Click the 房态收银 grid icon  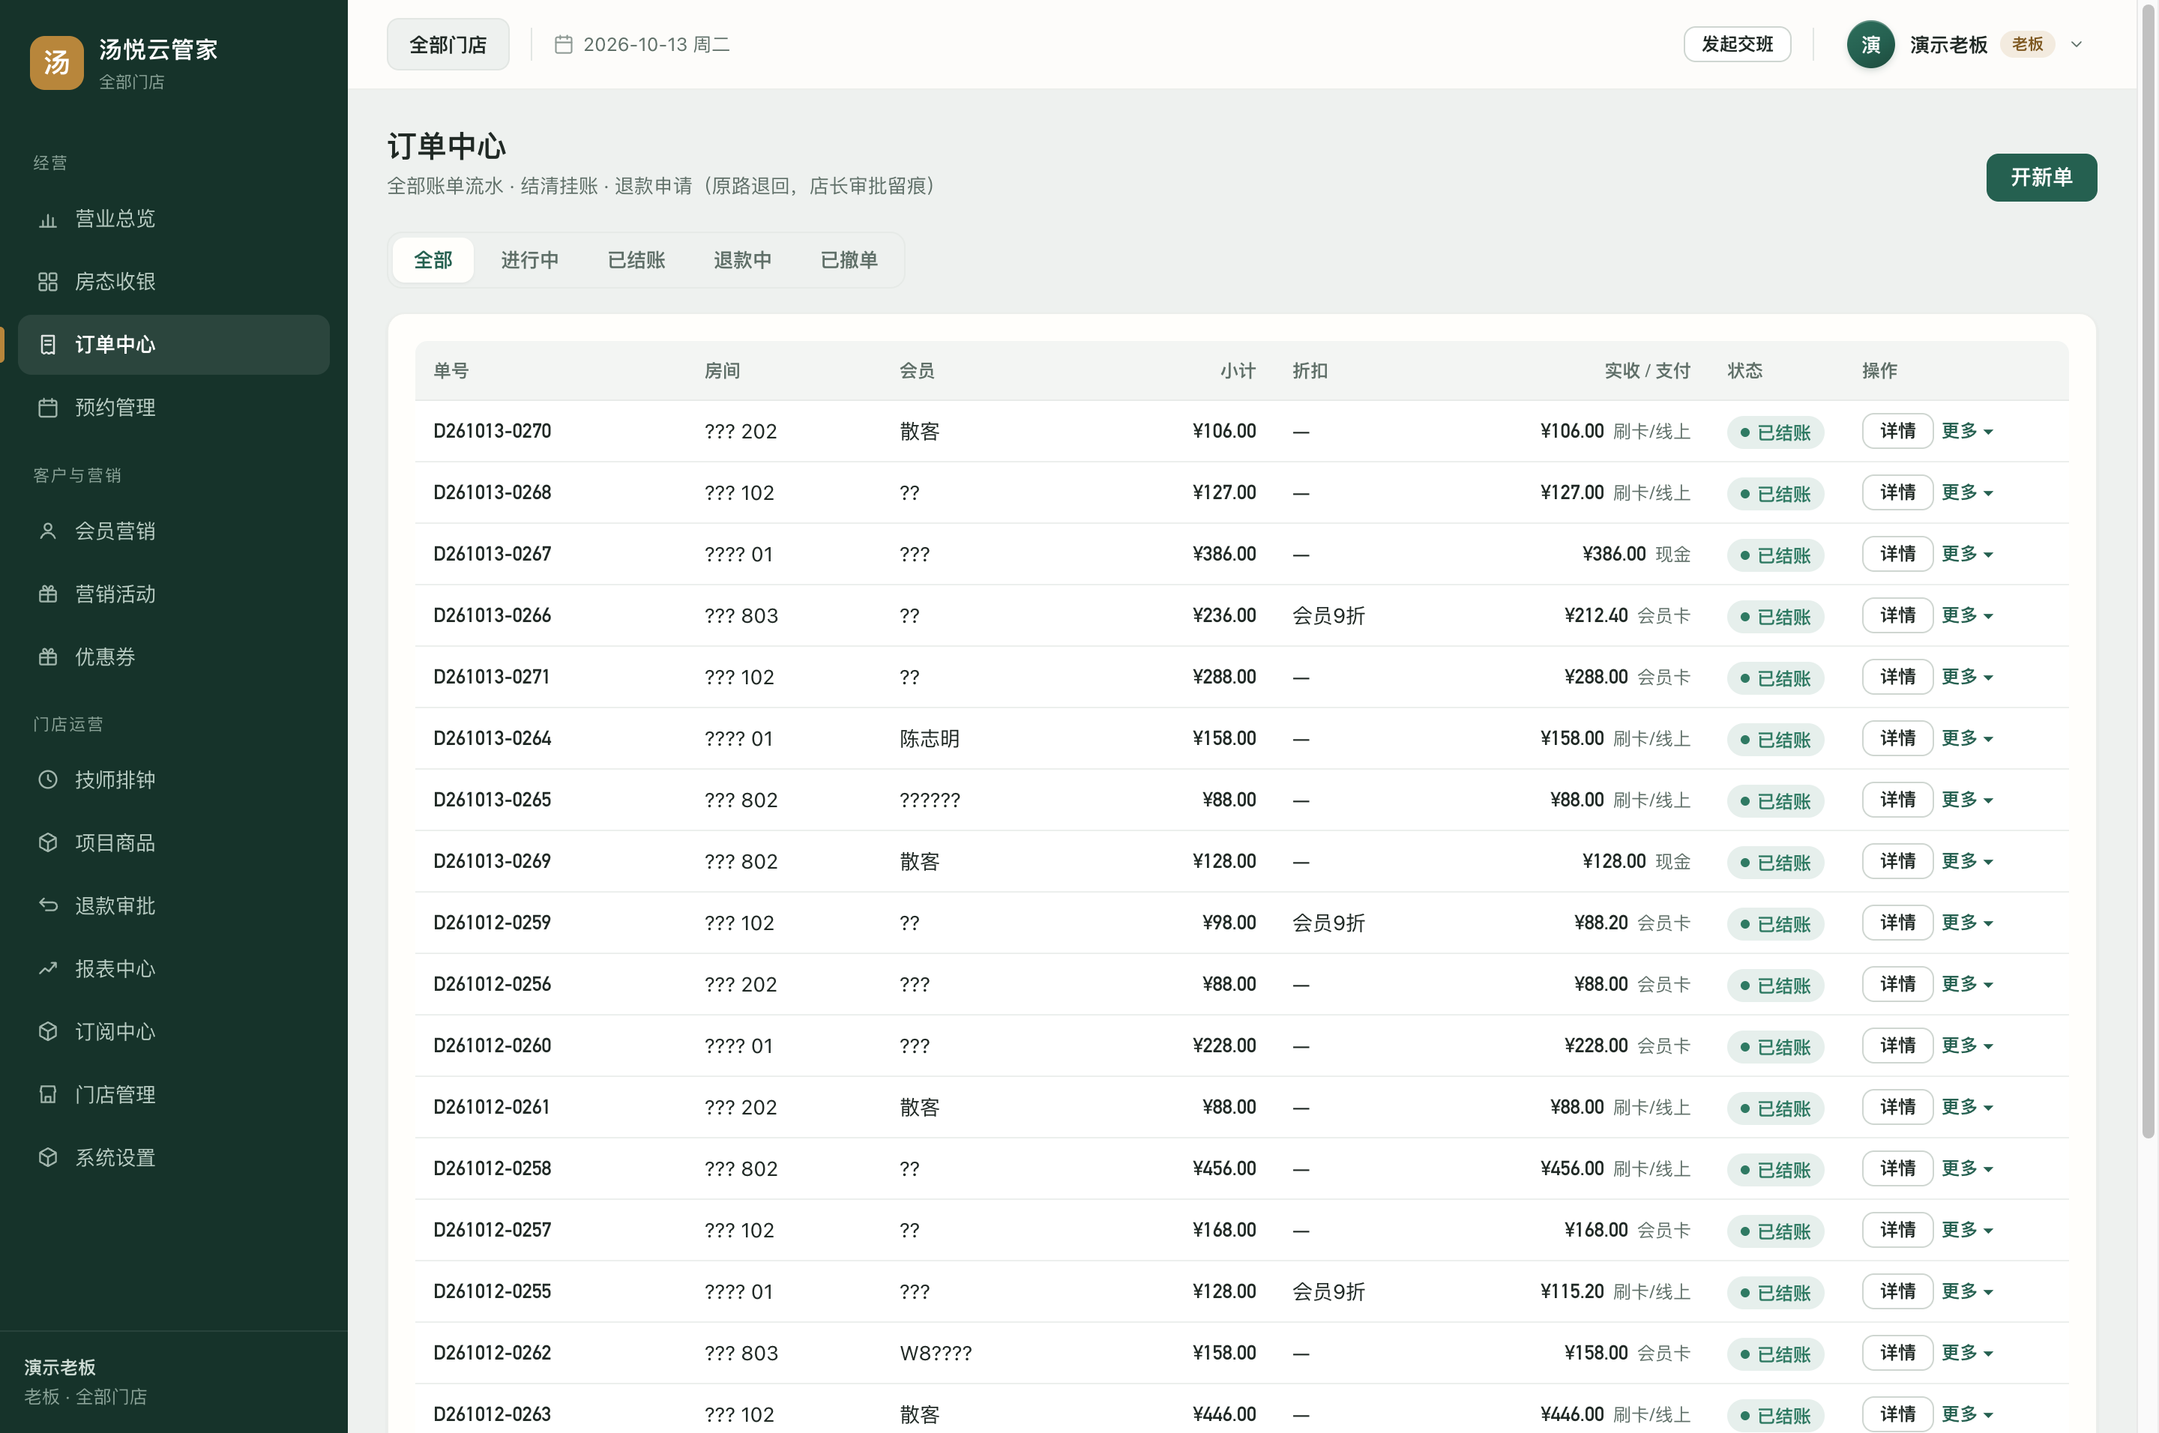(47, 282)
